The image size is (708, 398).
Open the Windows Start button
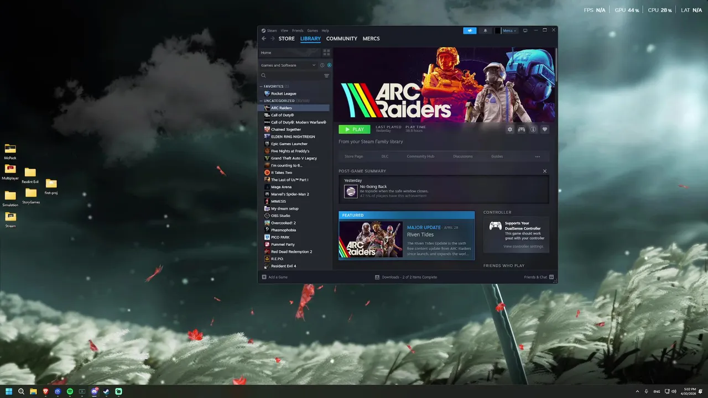tap(9, 391)
